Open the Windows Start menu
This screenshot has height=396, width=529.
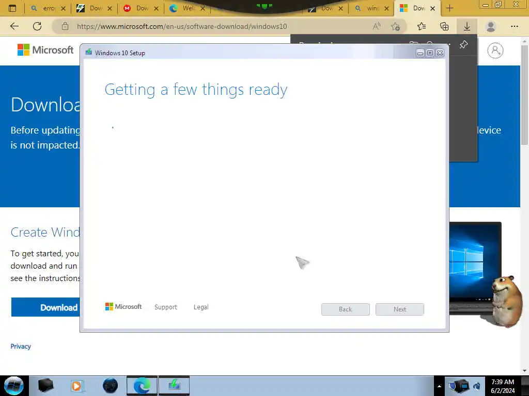13,386
